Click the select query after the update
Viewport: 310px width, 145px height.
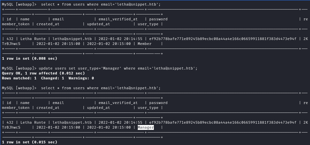81,88
